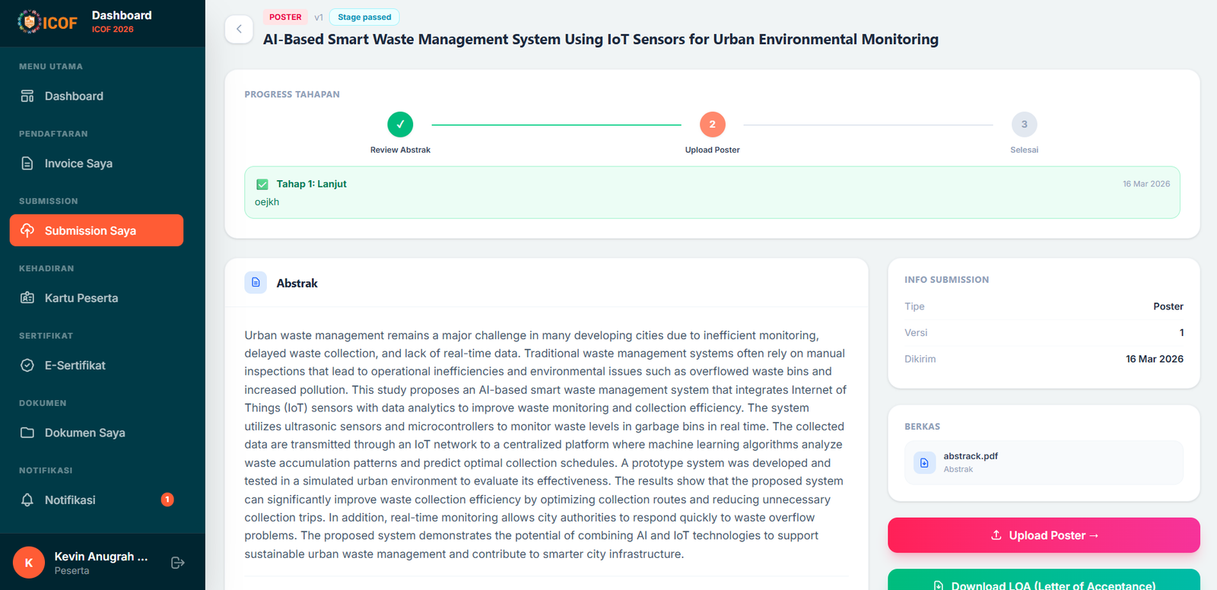1217x590 pixels.
Task: Click the Tahap 1 Lanjut green checkbox
Action: 262,184
